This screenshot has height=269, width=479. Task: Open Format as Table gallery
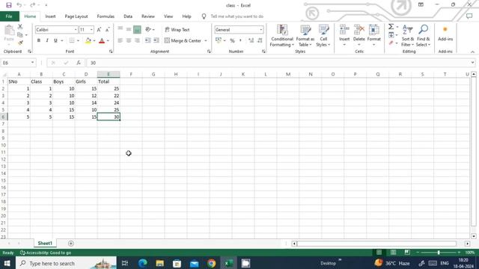point(305,35)
